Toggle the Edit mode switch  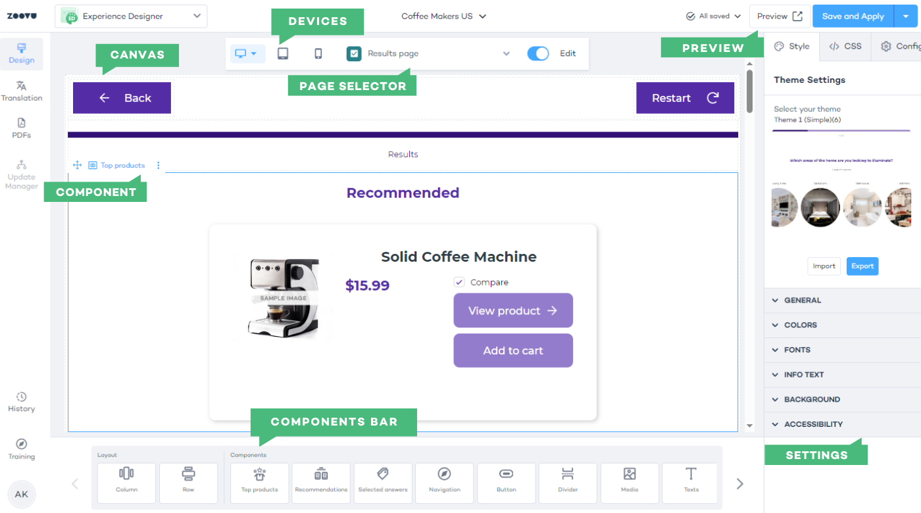(x=538, y=54)
